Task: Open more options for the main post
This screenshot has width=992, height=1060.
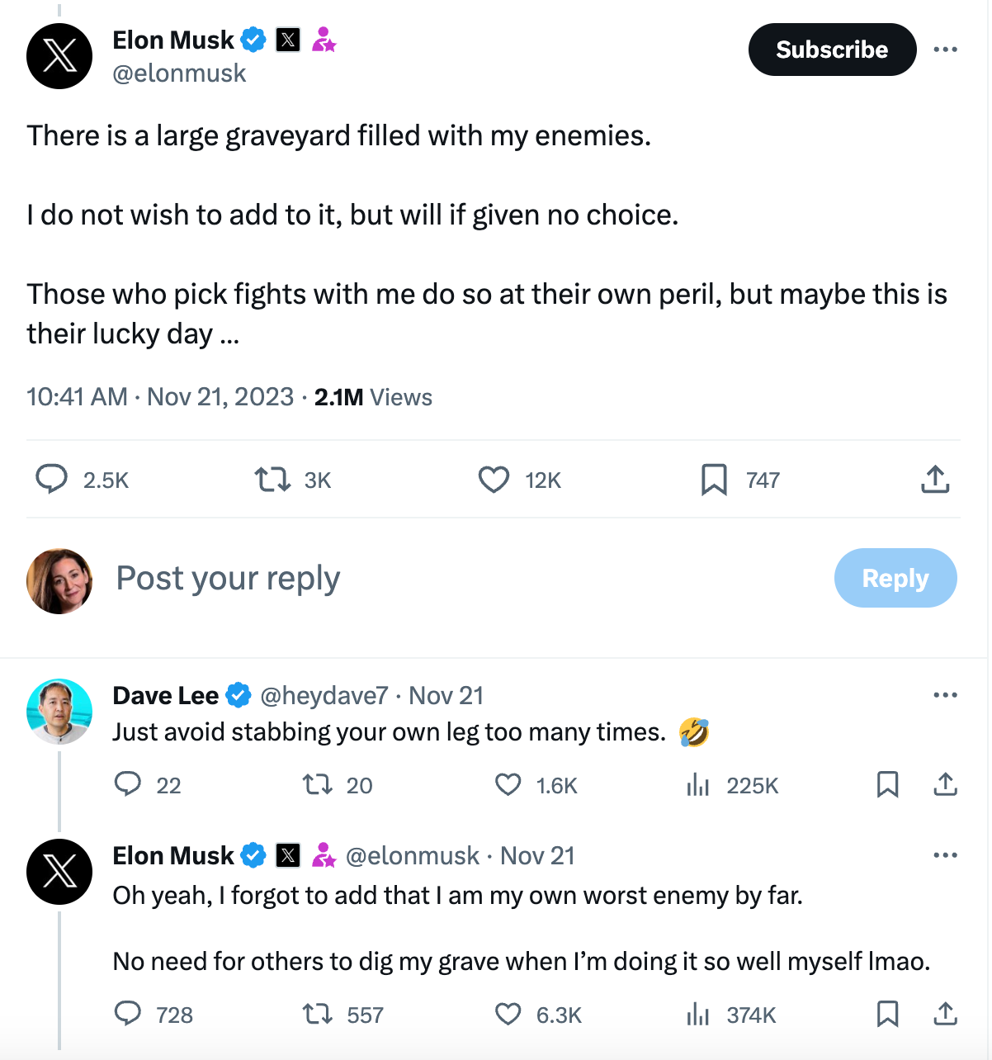Action: [x=945, y=50]
